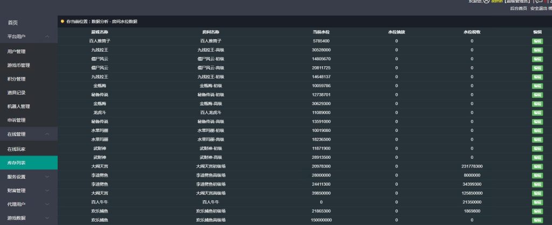Click the breadcrumb 数据分析 - 房间水位数据
This screenshot has width=552, height=225.
point(114,22)
